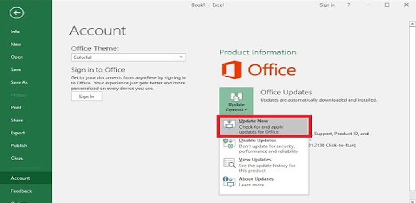Select History in the sidebar
Viewport: 416px width, 203px height.
19,95
